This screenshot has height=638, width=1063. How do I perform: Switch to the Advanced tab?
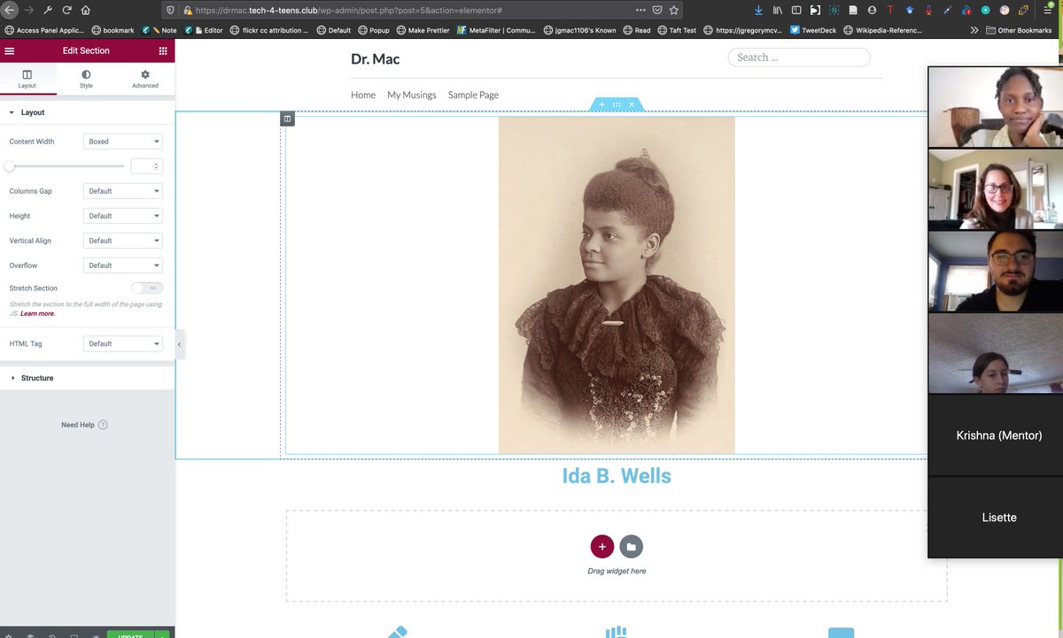(x=145, y=80)
